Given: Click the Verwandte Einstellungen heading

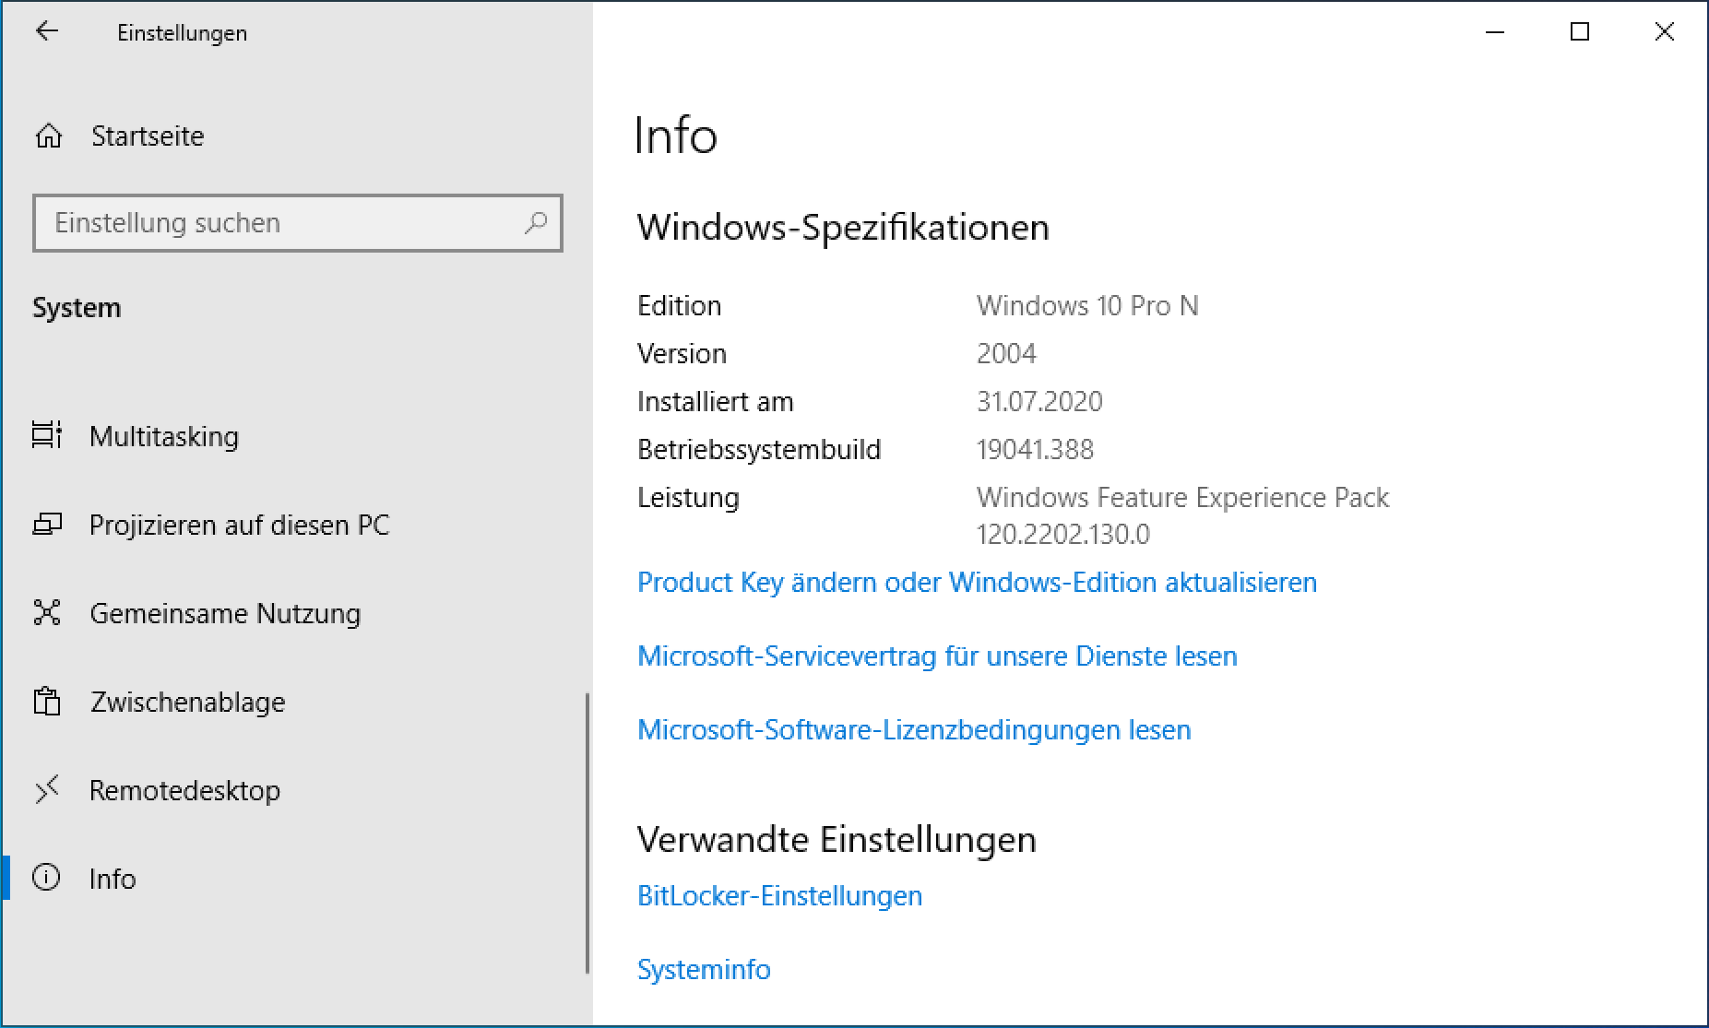Looking at the screenshot, I should tap(837, 839).
